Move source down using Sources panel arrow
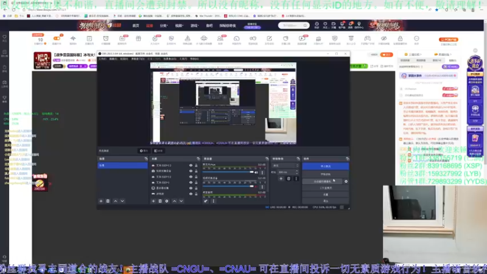The image size is (487, 274). 181,201
